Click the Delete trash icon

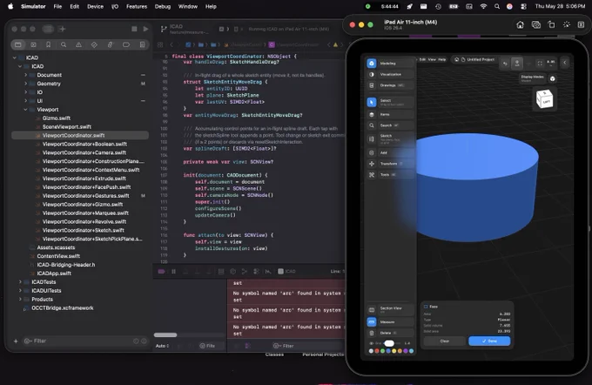[372, 333]
